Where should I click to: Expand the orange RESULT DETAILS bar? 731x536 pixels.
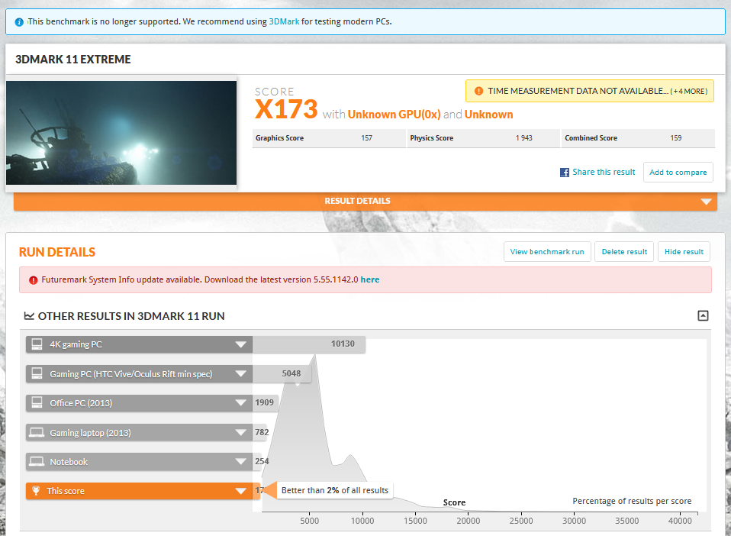365,201
